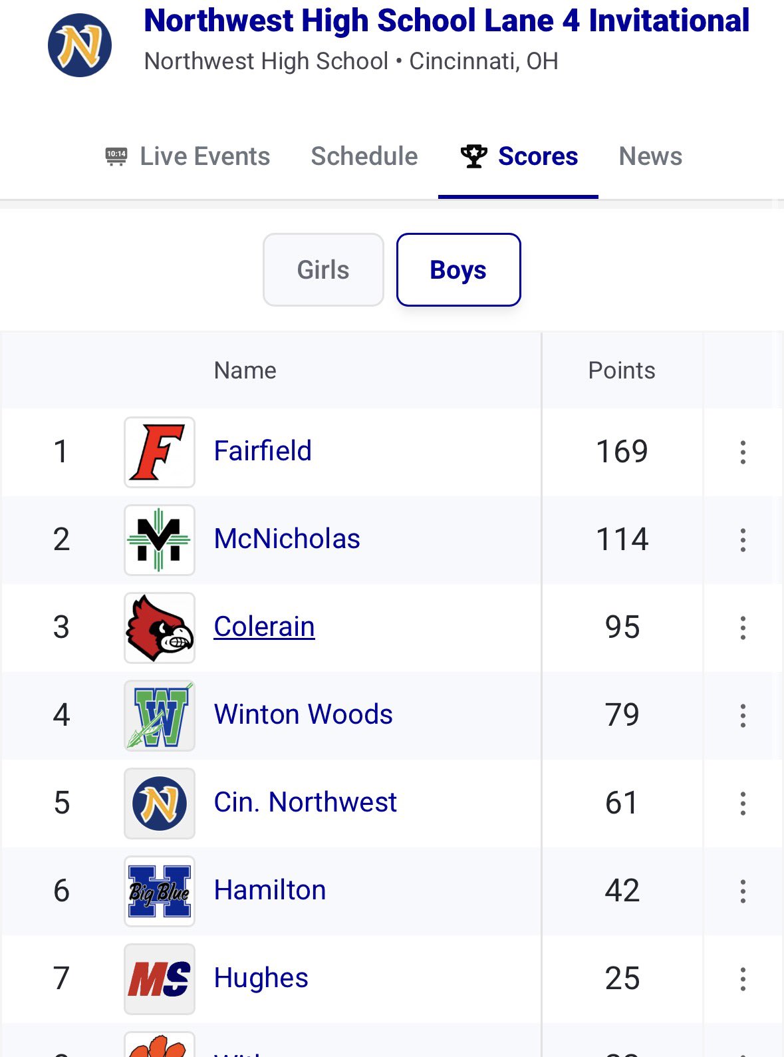
Task: Click the McNicholas team logo
Action: [x=160, y=540]
